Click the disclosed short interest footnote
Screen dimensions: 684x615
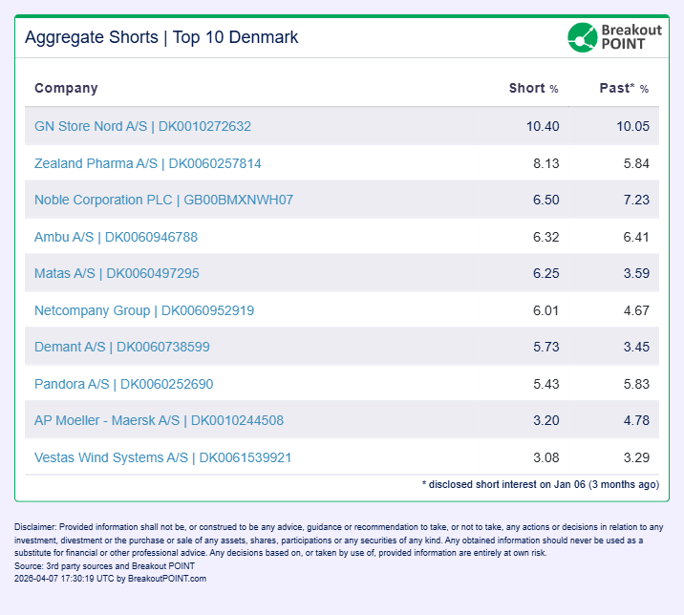(540, 484)
